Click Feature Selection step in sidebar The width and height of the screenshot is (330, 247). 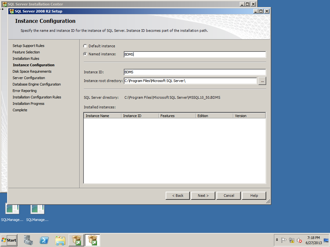26,52
